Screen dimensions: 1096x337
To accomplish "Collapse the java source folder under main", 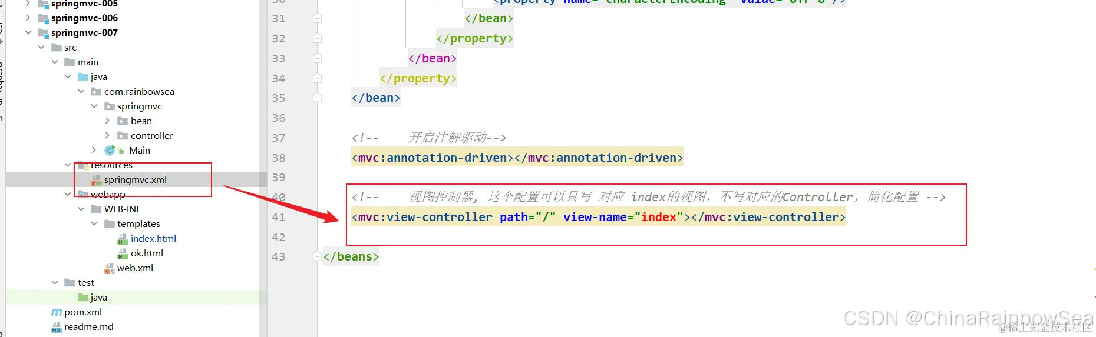I will (x=68, y=76).
